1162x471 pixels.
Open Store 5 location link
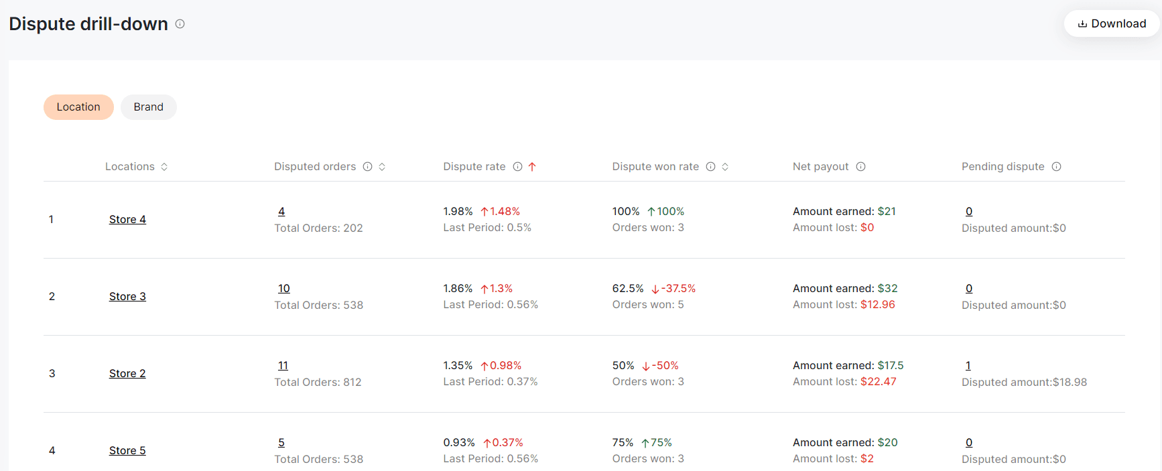(x=127, y=451)
